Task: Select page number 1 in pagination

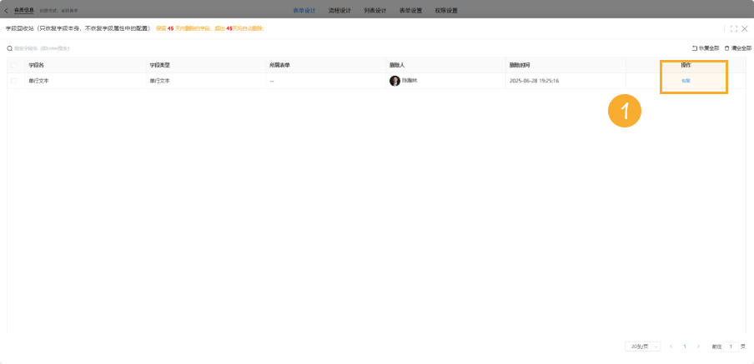Action: pyautogui.click(x=685, y=347)
